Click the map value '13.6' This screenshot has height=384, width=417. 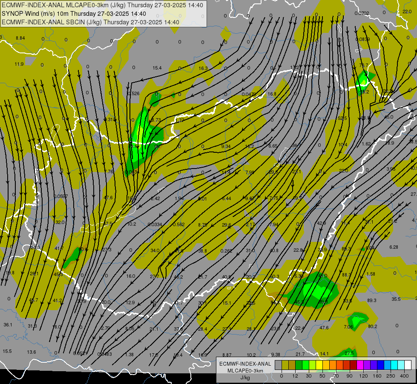point(32,352)
